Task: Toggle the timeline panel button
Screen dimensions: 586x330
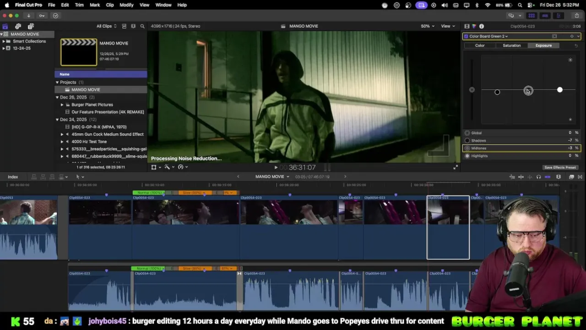Action: coord(545,16)
